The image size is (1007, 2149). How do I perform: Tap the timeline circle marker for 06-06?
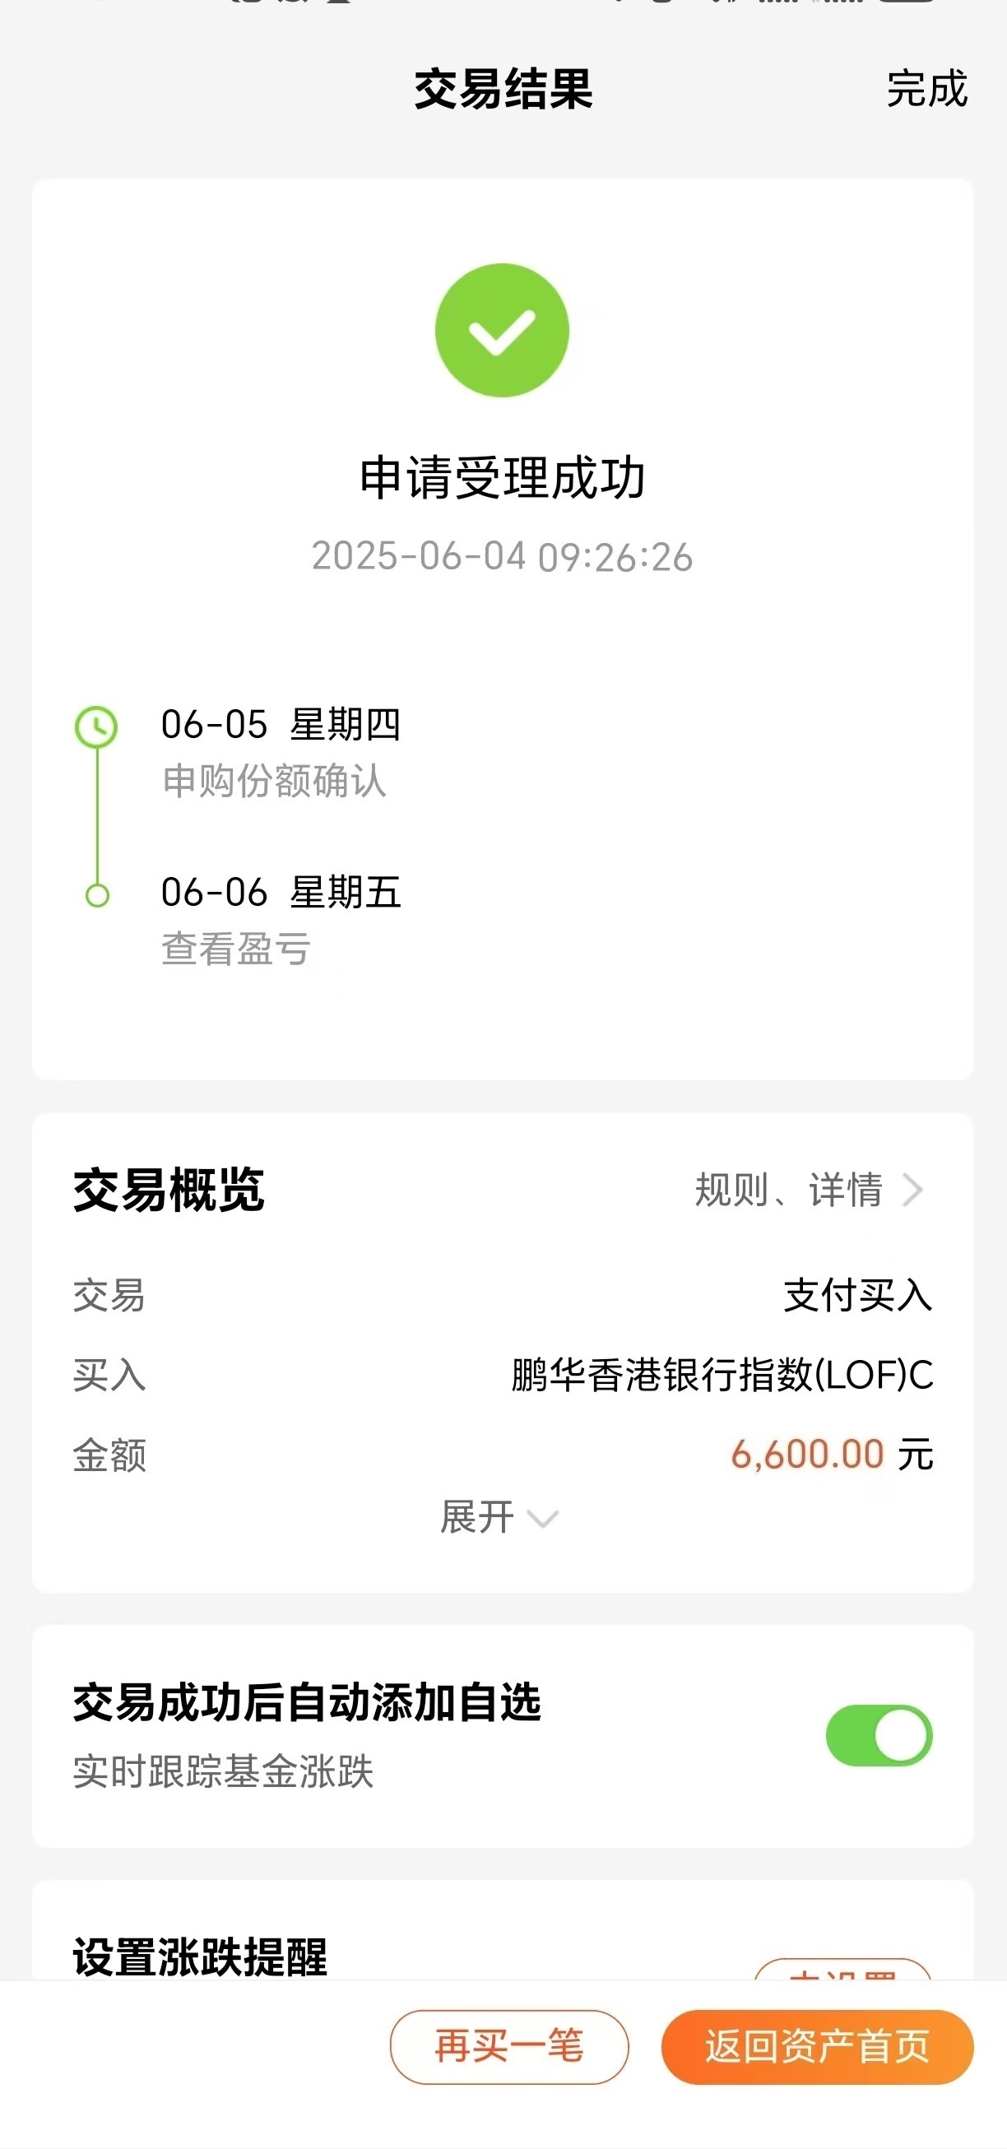98,895
